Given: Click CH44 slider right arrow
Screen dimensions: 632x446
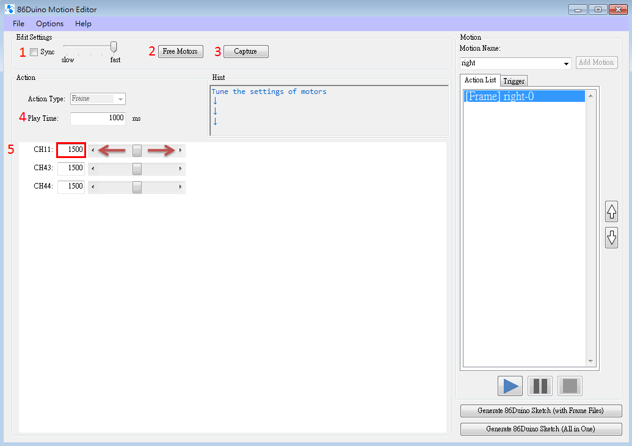Looking at the screenshot, I should pyautogui.click(x=180, y=187).
